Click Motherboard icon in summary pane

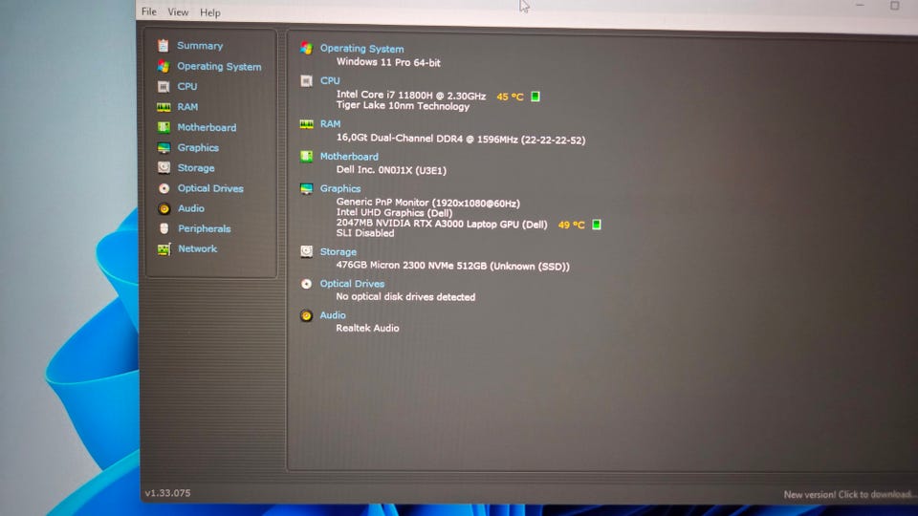point(306,156)
